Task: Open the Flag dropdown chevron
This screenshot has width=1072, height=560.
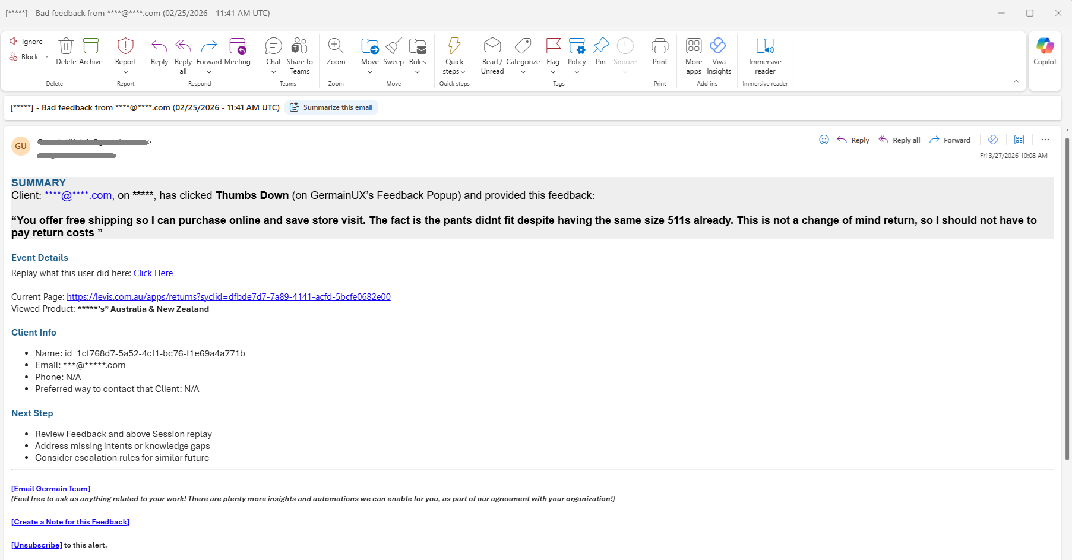Action: click(x=553, y=72)
